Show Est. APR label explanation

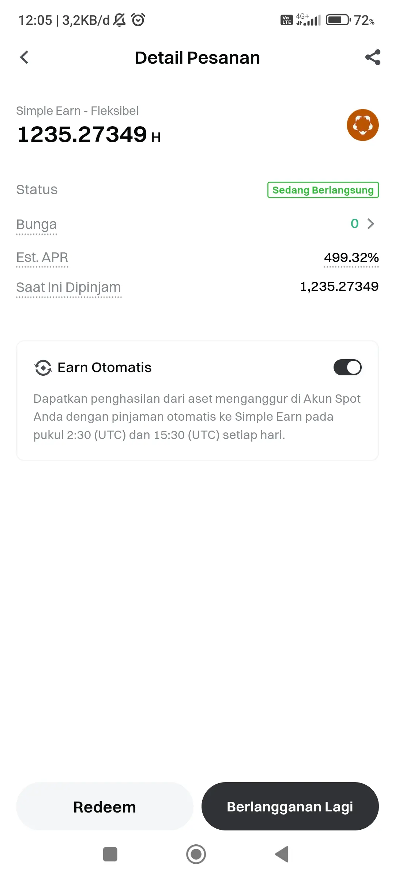click(42, 258)
